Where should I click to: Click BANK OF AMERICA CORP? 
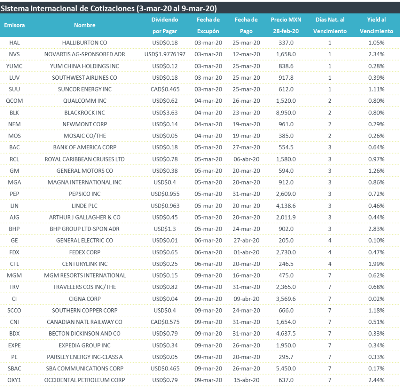click(x=85, y=147)
